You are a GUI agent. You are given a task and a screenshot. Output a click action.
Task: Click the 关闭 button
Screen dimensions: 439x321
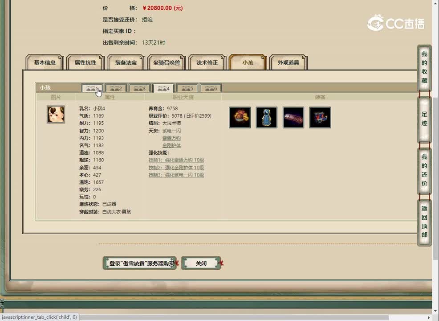coord(201,263)
